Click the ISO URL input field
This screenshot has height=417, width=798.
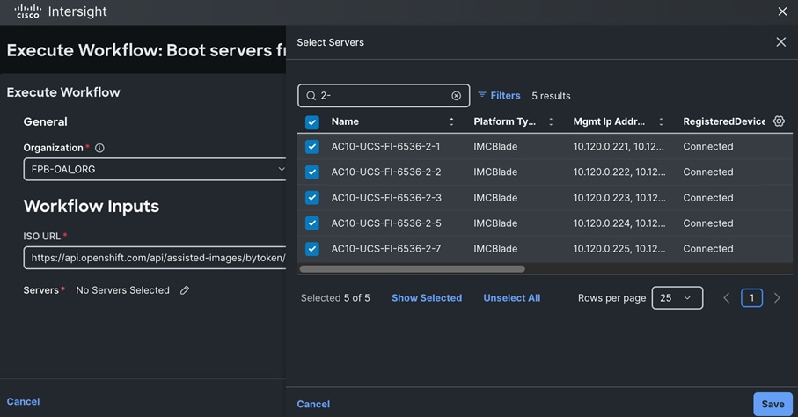[x=155, y=258]
